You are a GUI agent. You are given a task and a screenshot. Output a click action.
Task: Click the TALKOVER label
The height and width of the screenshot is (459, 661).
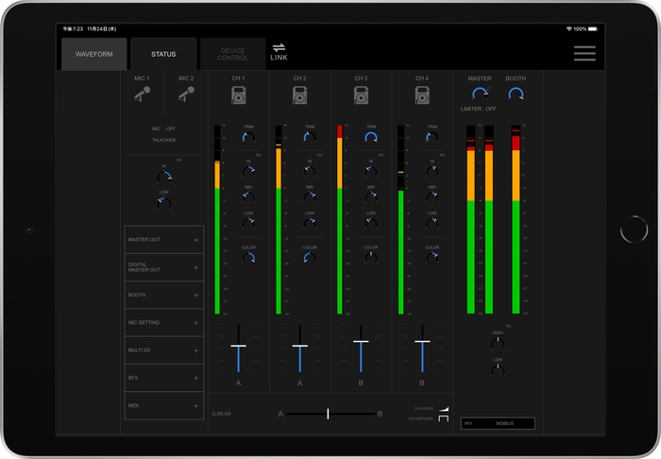(x=163, y=140)
